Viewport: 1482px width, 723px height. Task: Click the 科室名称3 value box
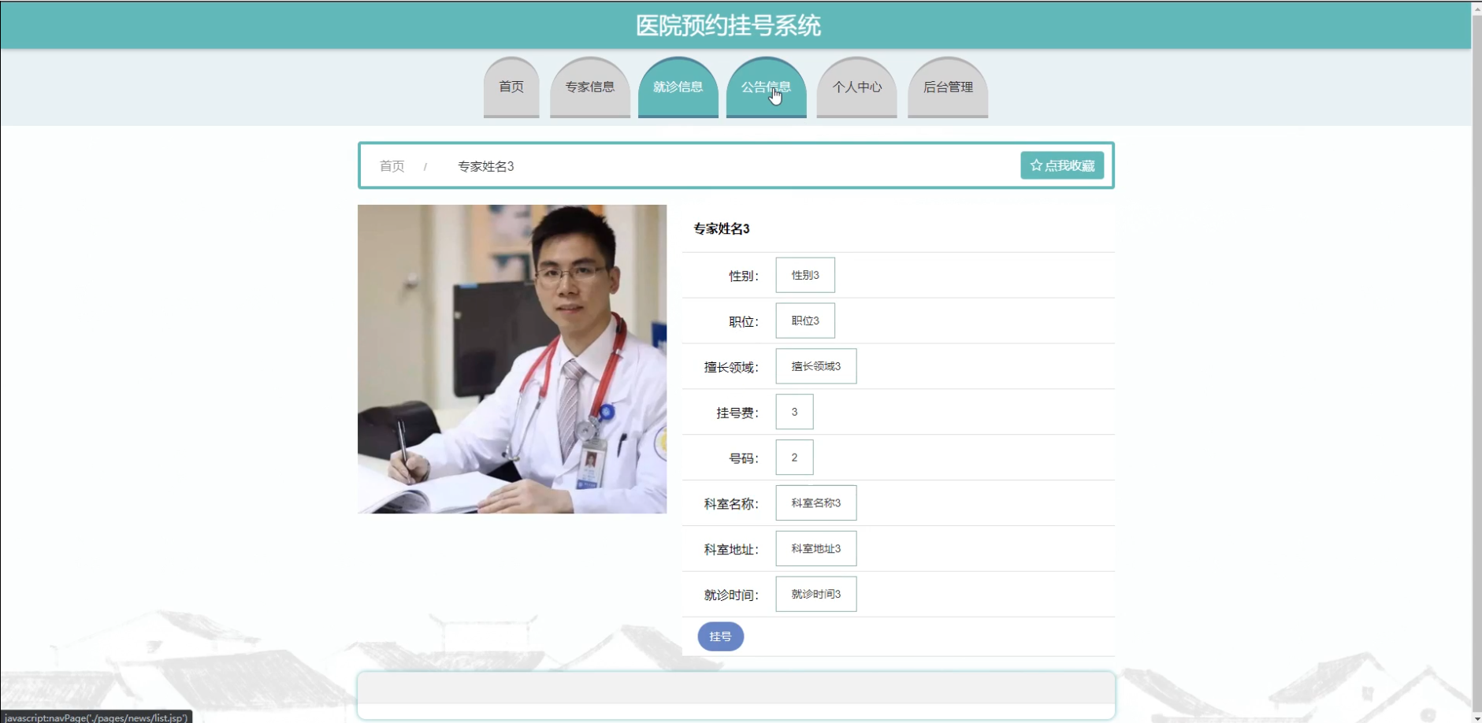pos(815,502)
